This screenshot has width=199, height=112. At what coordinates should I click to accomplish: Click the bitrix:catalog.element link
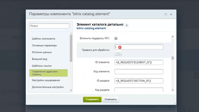(91, 28)
